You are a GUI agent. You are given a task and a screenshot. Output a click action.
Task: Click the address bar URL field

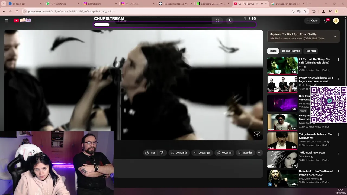157,11
